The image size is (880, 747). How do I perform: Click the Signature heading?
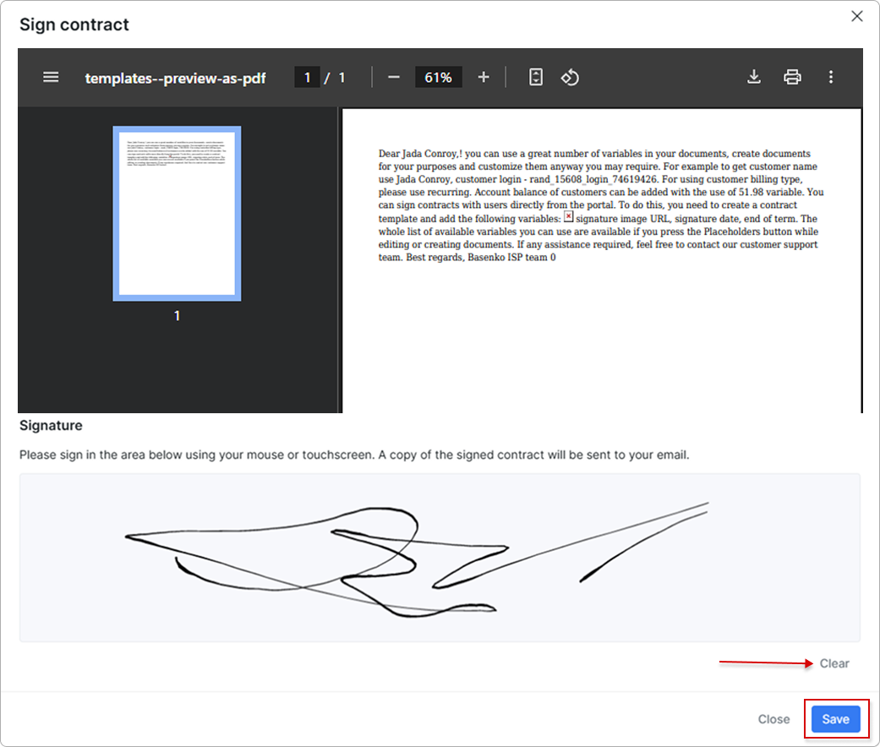click(51, 426)
